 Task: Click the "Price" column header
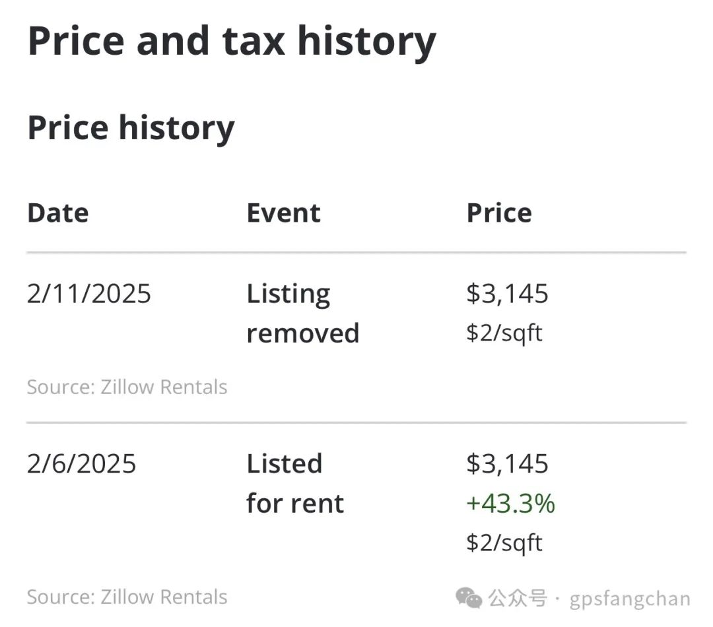pos(499,213)
